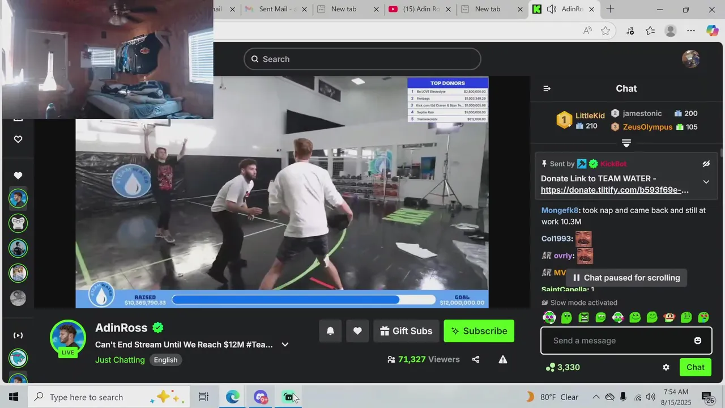Open chat settings gear icon
Screen dimensions: 725x408
[x=666, y=367]
